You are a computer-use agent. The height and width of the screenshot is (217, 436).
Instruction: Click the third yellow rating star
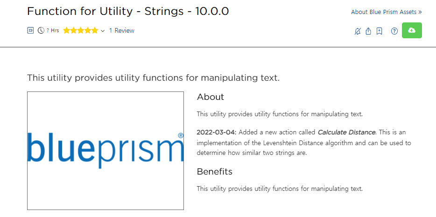[x=81, y=31]
